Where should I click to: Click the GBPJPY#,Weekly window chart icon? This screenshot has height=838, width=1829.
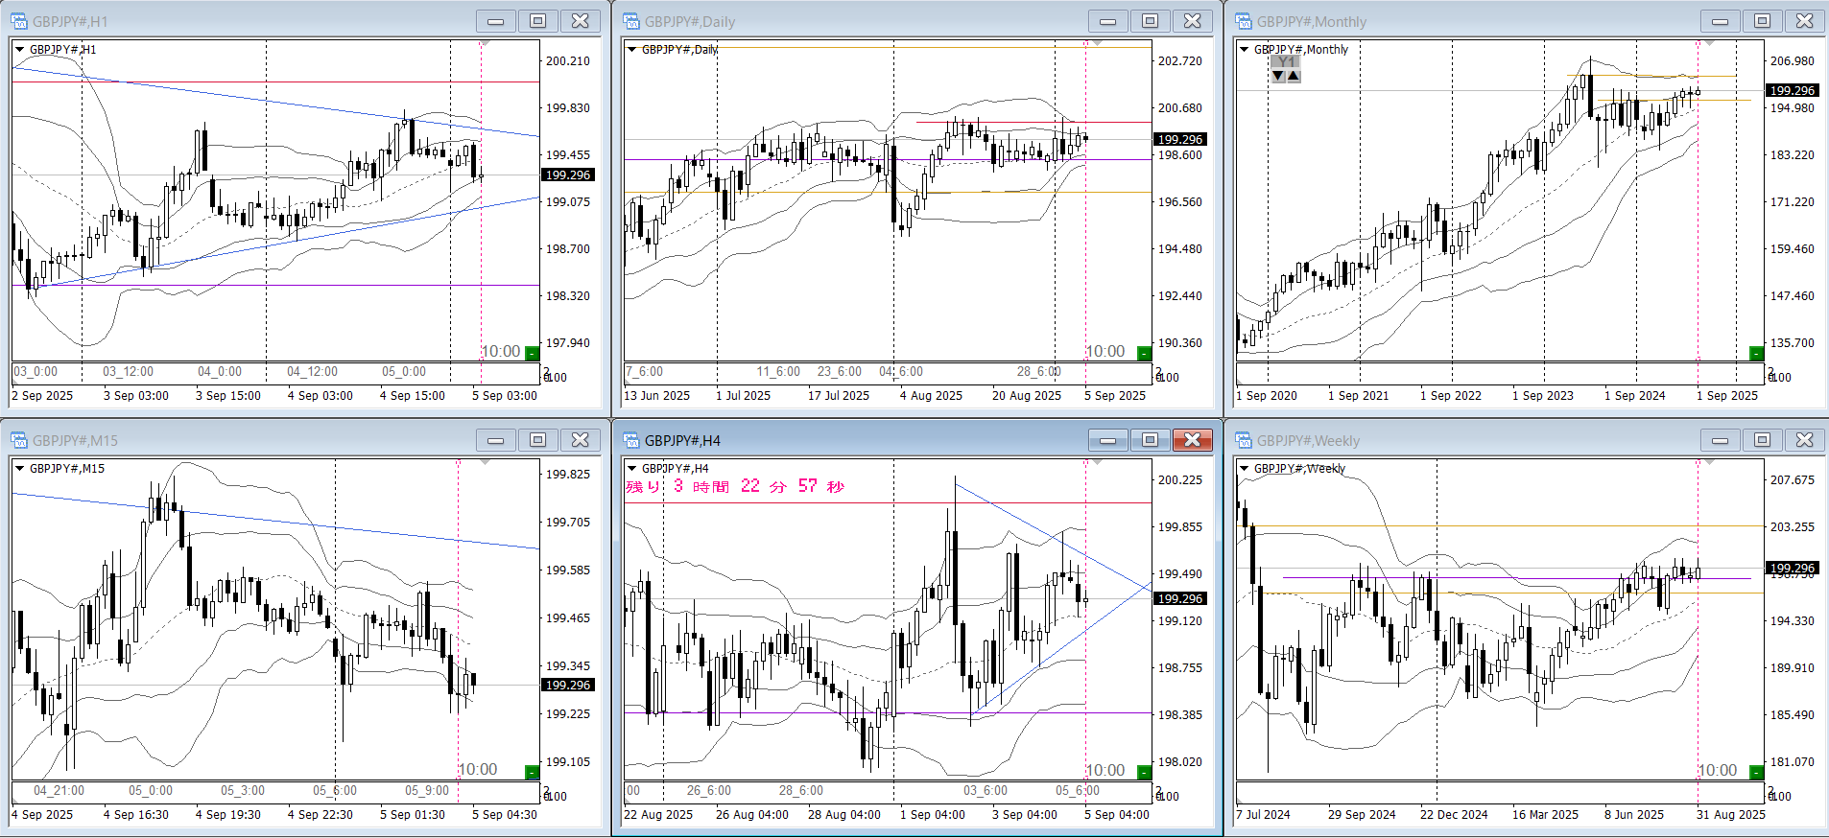(x=1244, y=440)
